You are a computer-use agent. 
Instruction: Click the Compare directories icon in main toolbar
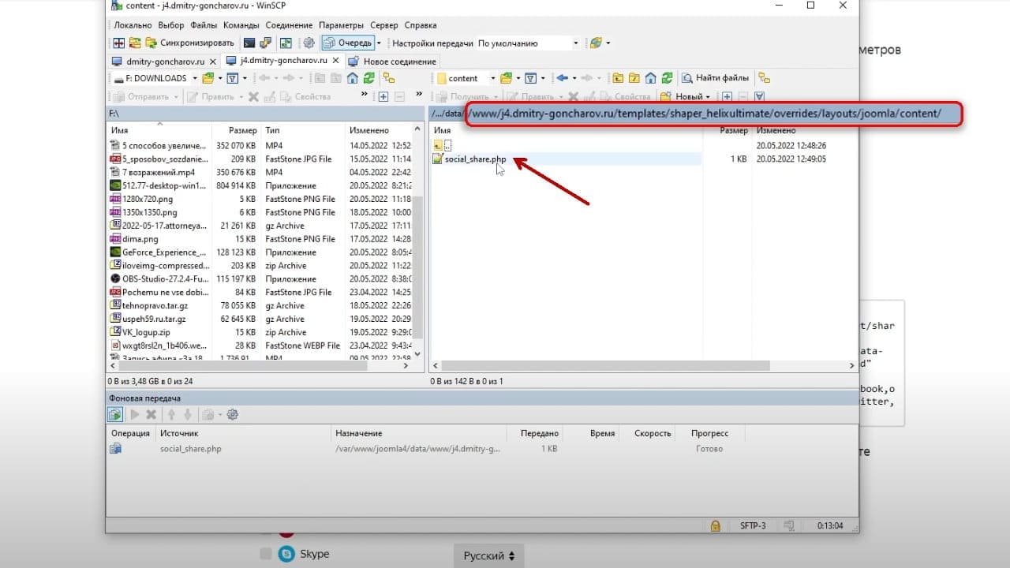coord(119,43)
